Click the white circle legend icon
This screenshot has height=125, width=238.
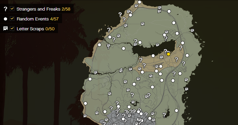5,19
